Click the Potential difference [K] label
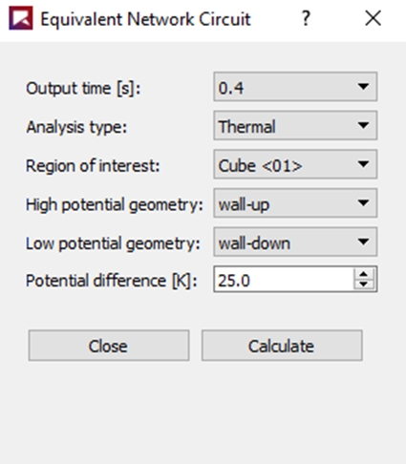The image size is (406, 464). click(112, 281)
